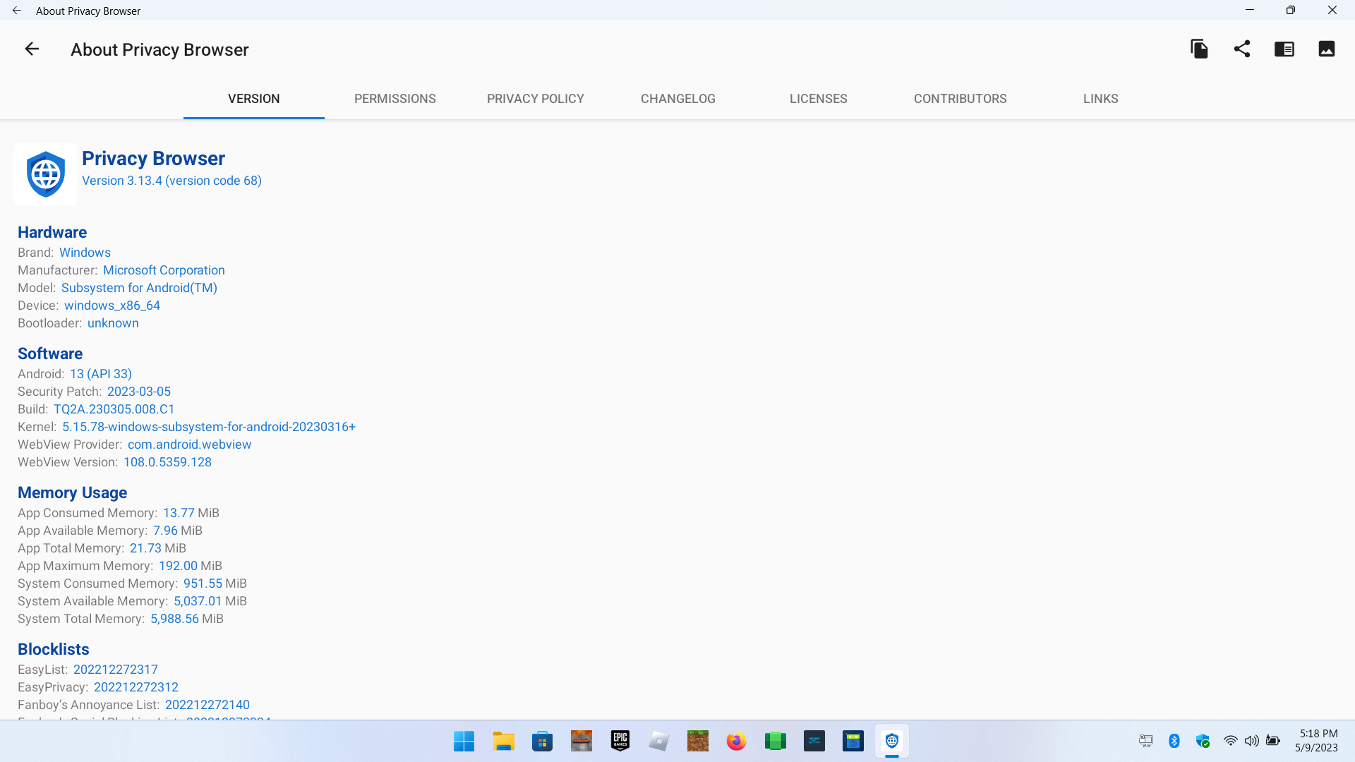The height and width of the screenshot is (762, 1355).
Task: Copy the version info to clipboard
Action: tap(1200, 49)
